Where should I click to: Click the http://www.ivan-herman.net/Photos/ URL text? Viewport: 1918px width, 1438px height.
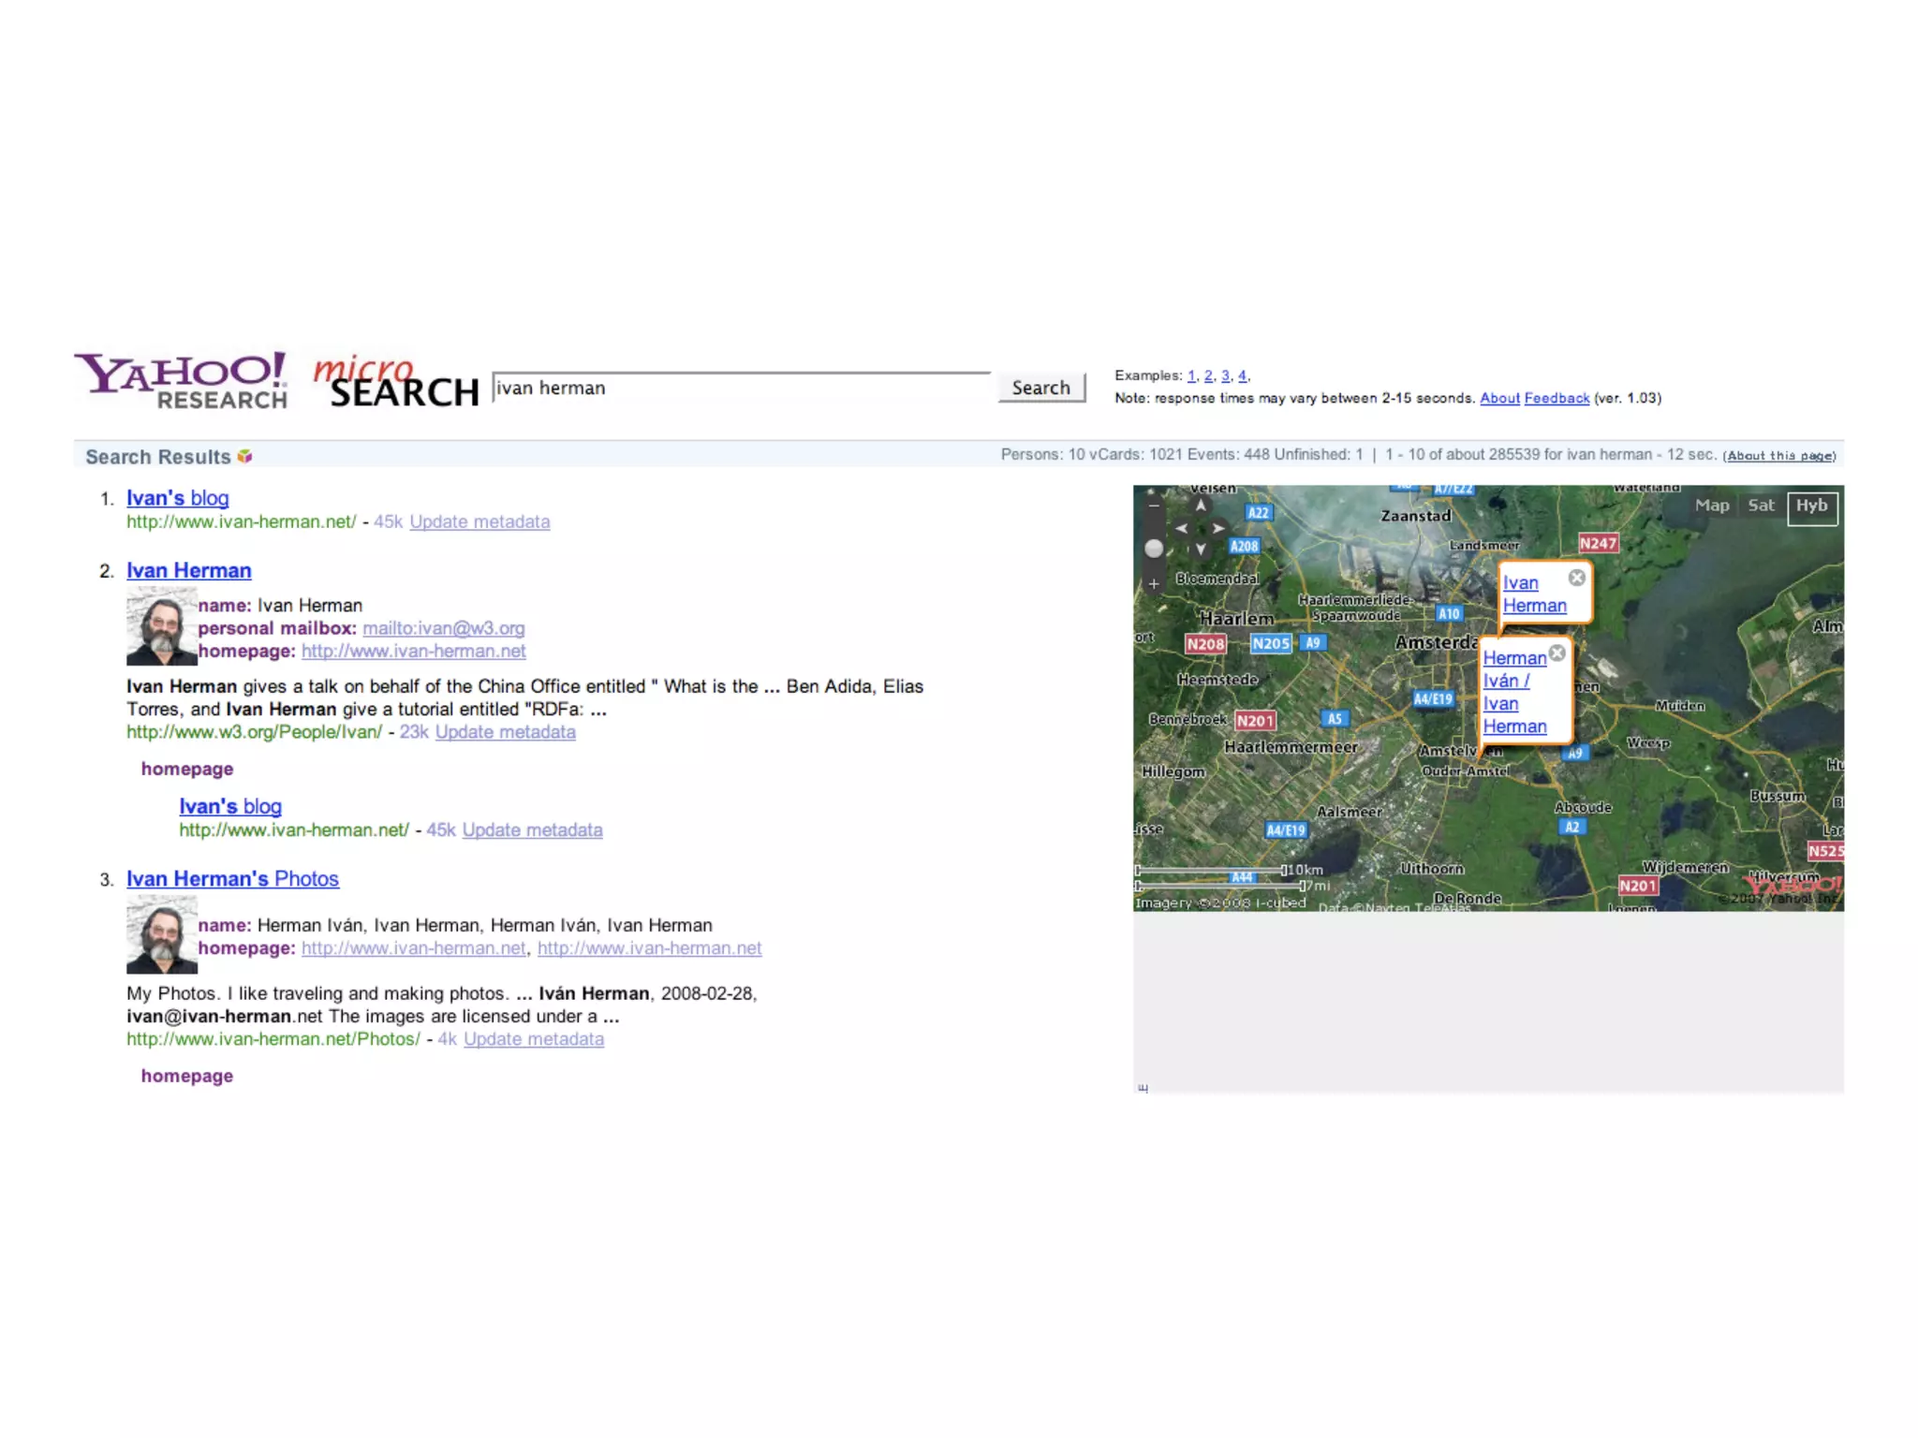click(x=273, y=1039)
